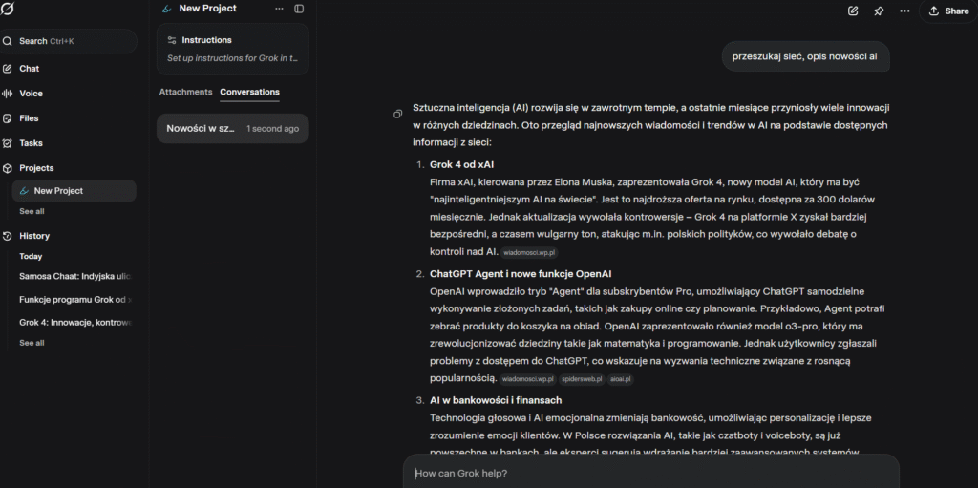Click the History clock icon
978x488 pixels.
coord(8,236)
